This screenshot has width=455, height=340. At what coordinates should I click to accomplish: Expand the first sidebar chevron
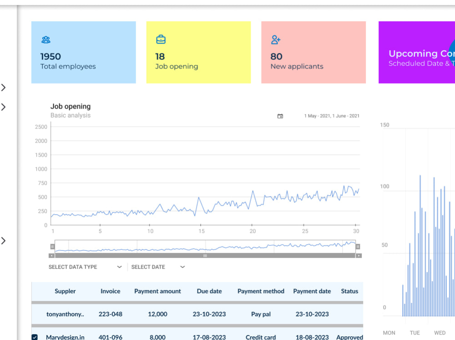coord(4,88)
